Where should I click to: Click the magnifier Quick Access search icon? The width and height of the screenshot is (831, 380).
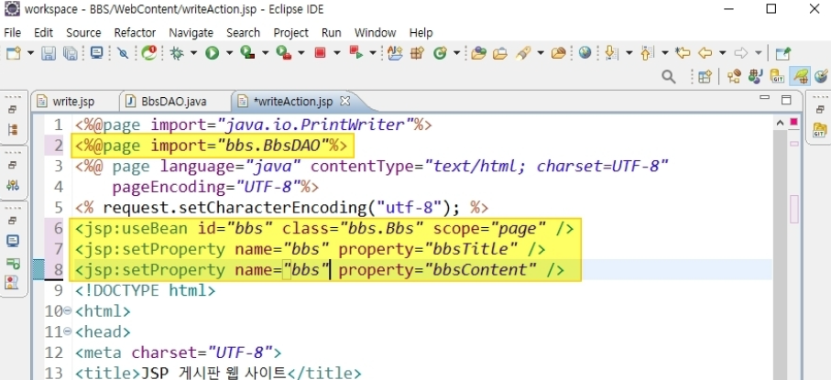(x=669, y=77)
